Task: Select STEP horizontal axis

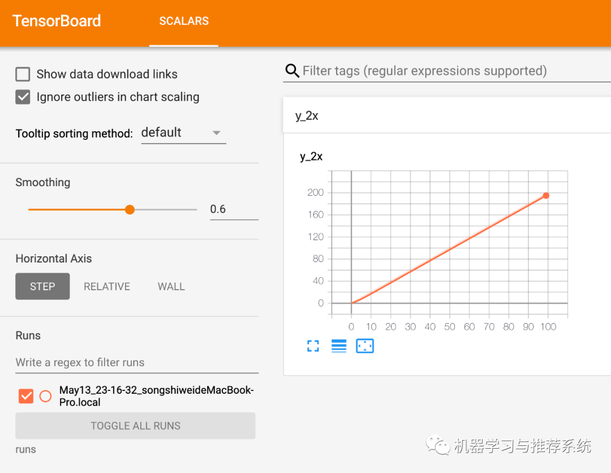Action: [42, 286]
